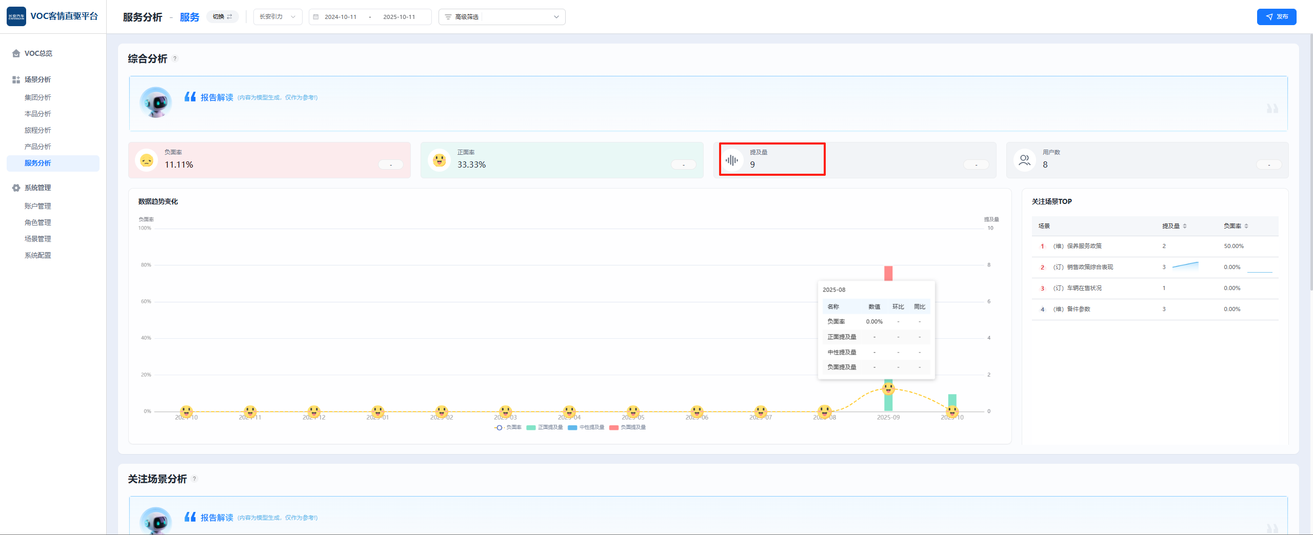Click the 2024-10-11 start date field
Image resolution: width=1313 pixels, height=535 pixels.
coord(341,17)
